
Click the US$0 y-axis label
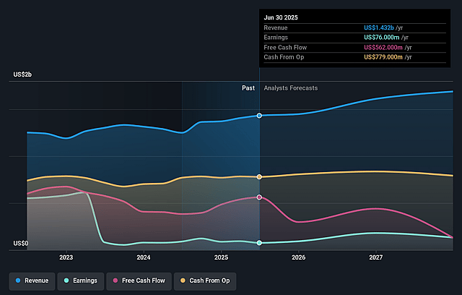[x=21, y=244]
